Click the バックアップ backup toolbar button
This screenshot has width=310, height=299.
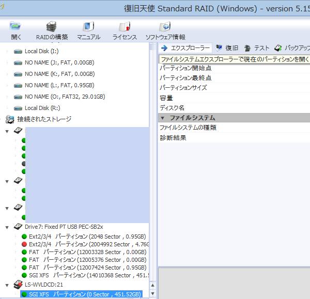click(x=292, y=48)
